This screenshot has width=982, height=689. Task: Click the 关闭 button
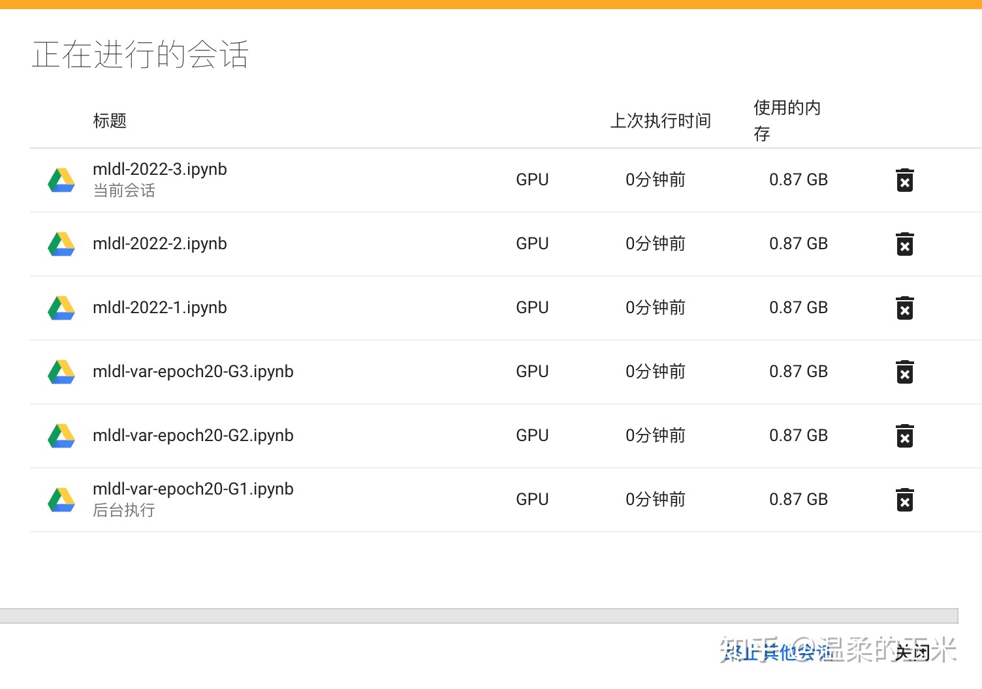913,652
